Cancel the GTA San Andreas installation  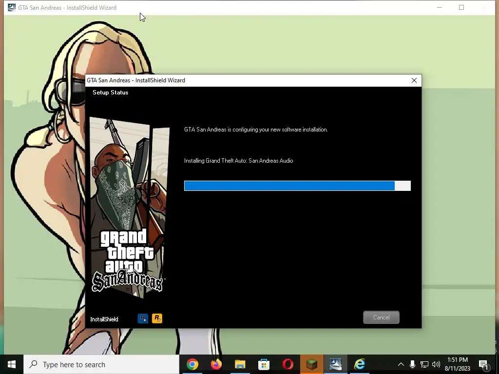coord(381,318)
